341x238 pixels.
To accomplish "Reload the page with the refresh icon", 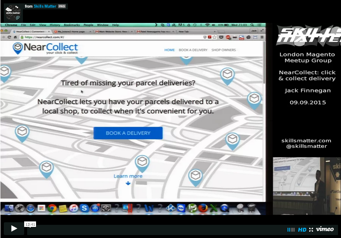I will [x=9, y=37].
